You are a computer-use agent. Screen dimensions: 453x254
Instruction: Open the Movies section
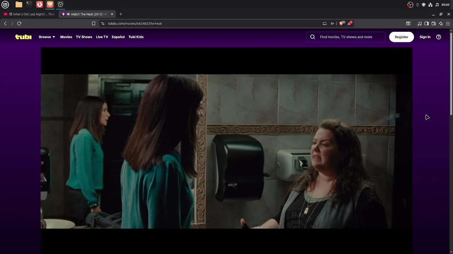pos(66,37)
